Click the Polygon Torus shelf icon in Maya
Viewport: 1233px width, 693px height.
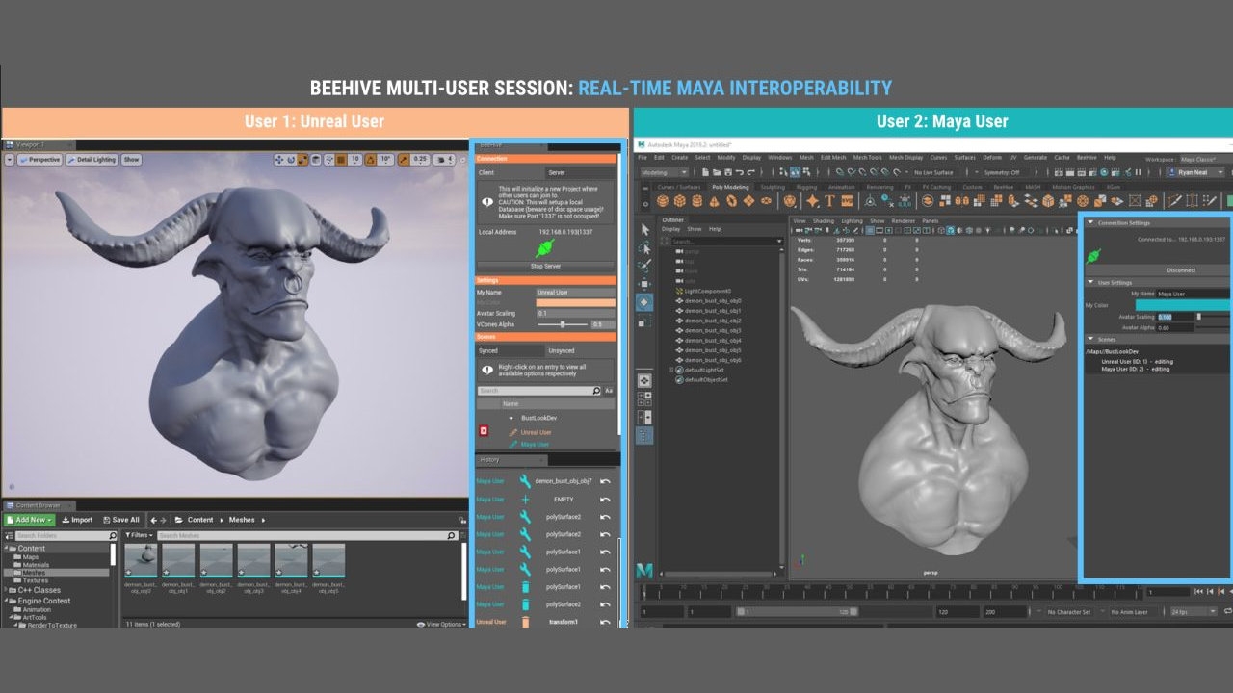tap(731, 201)
